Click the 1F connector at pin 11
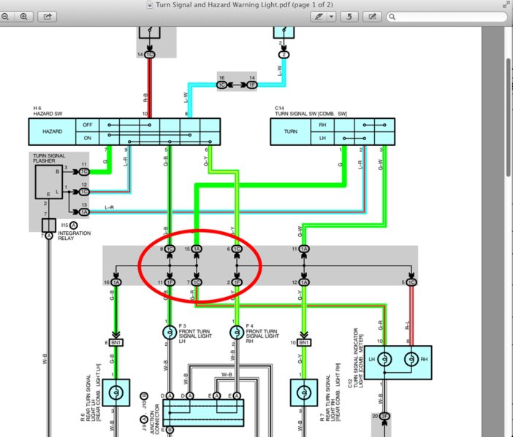Screen dimensions: 513x437 pyautogui.click(x=170, y=282)
